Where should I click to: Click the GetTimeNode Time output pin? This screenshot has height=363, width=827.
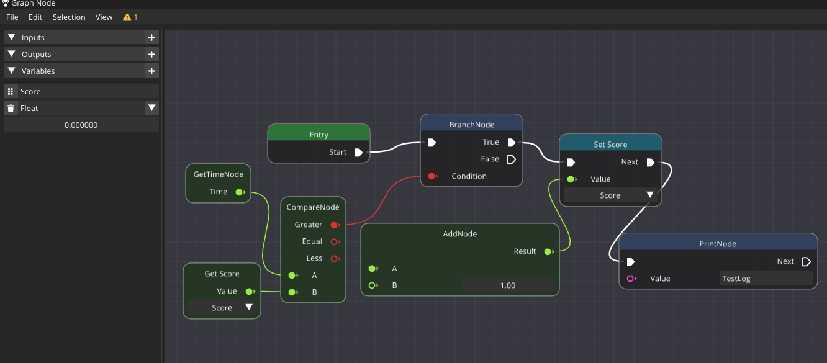pos(240,192)
